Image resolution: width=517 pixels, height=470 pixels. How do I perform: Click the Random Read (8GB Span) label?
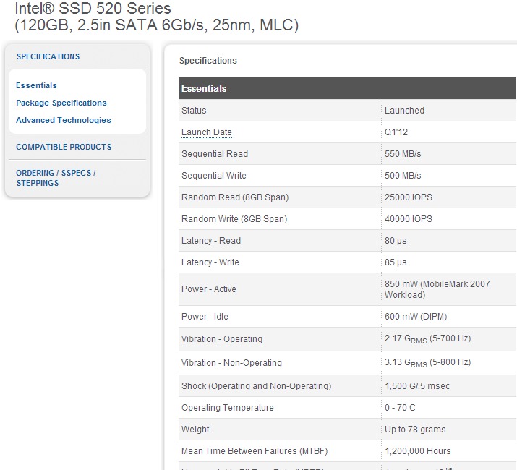coord(234,197)
